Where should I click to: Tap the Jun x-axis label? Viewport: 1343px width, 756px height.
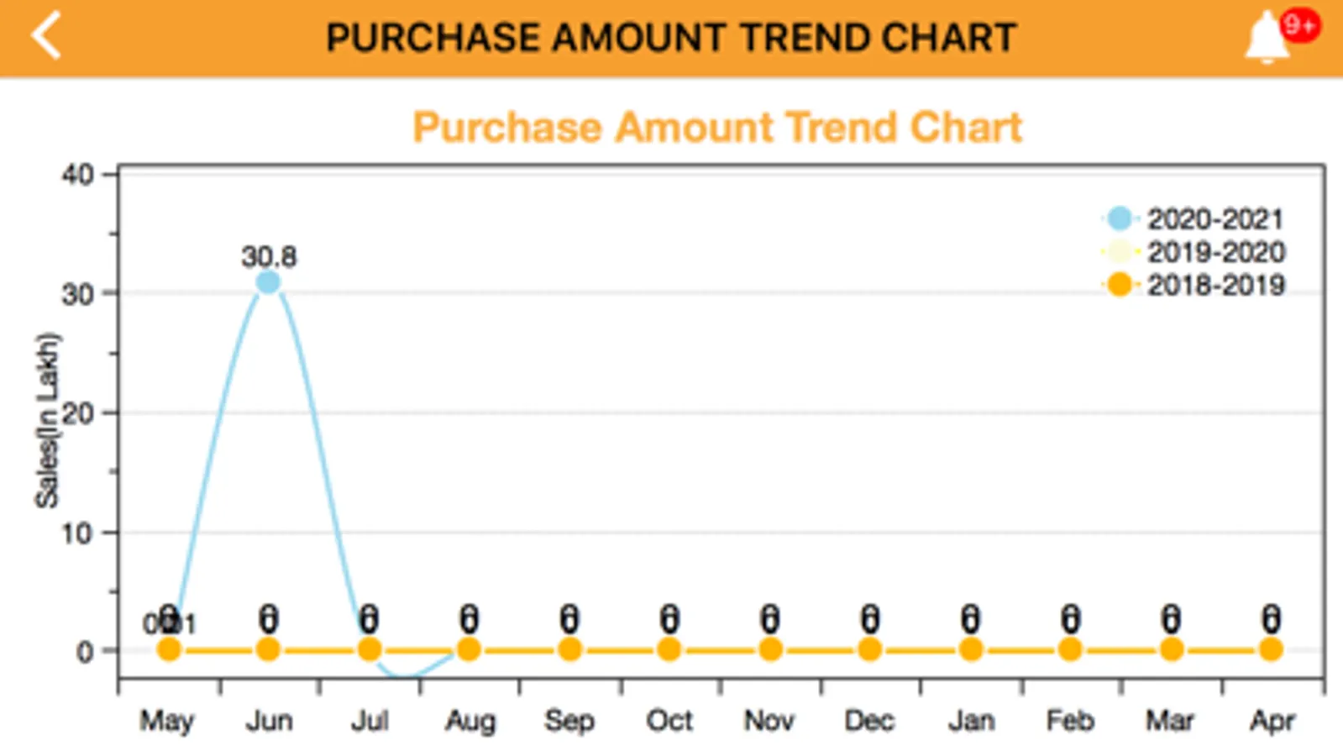point(269,721)
